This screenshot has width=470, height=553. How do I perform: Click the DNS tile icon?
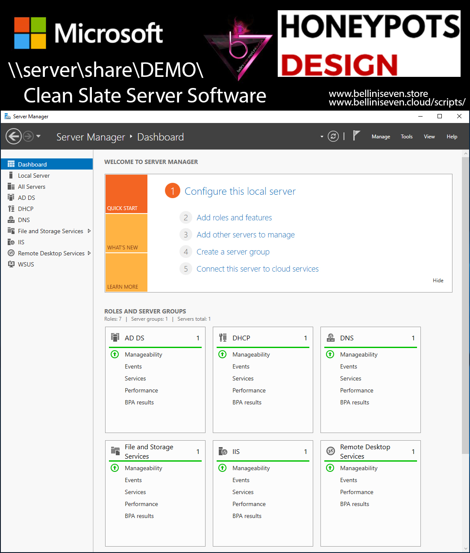click(330, 337)
